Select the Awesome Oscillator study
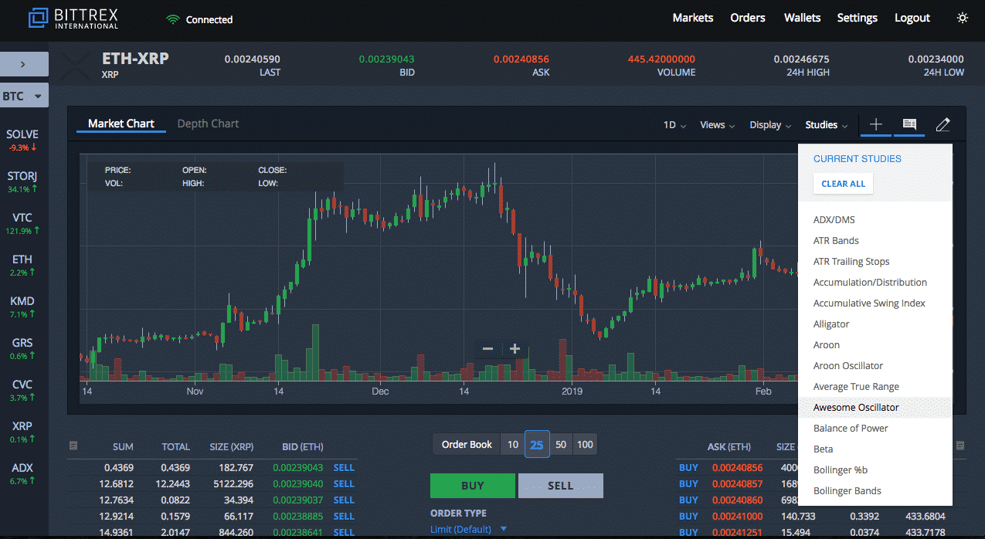The image size is (985, 539). [x=875, y=408]
